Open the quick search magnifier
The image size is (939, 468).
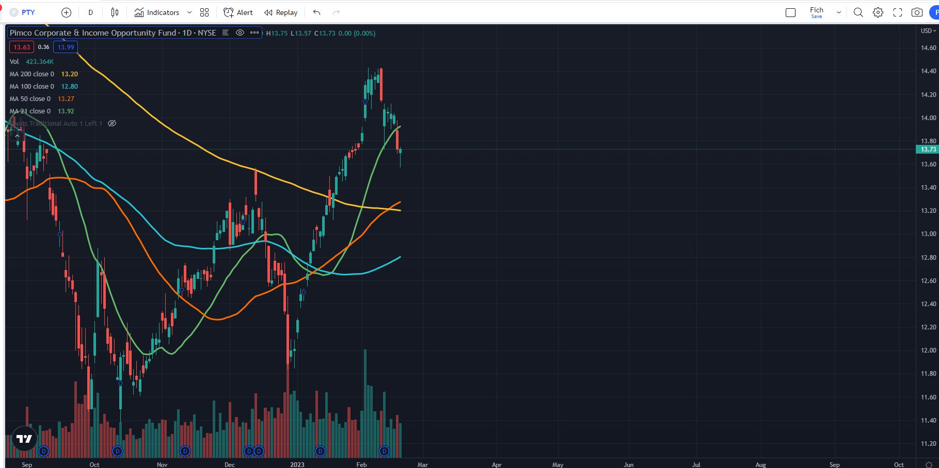[x=858, y=12]
